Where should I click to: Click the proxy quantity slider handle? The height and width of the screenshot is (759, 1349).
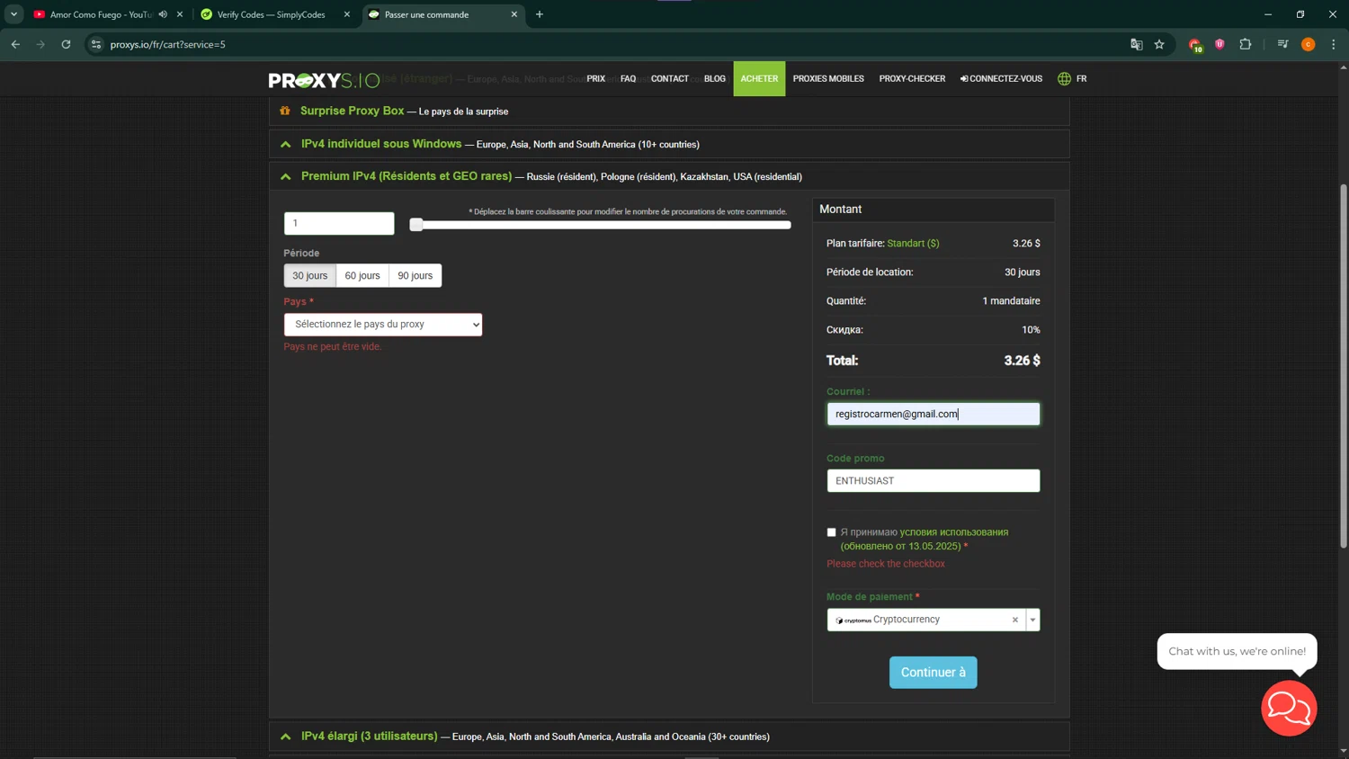(416, 224)
